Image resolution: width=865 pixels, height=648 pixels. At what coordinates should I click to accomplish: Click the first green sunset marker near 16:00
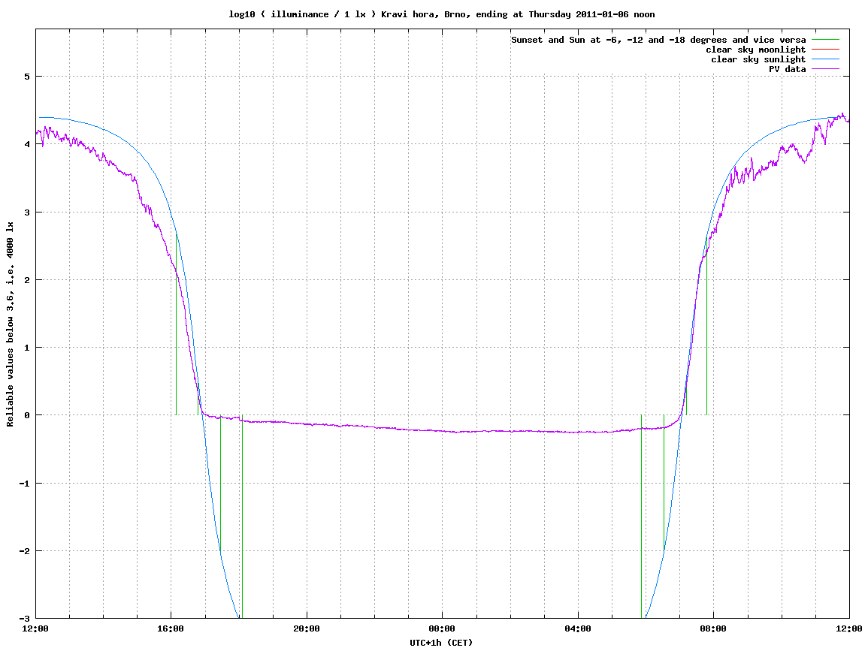[176, 325]
